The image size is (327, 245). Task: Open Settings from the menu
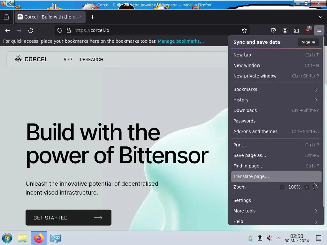(x=276, y=200)
